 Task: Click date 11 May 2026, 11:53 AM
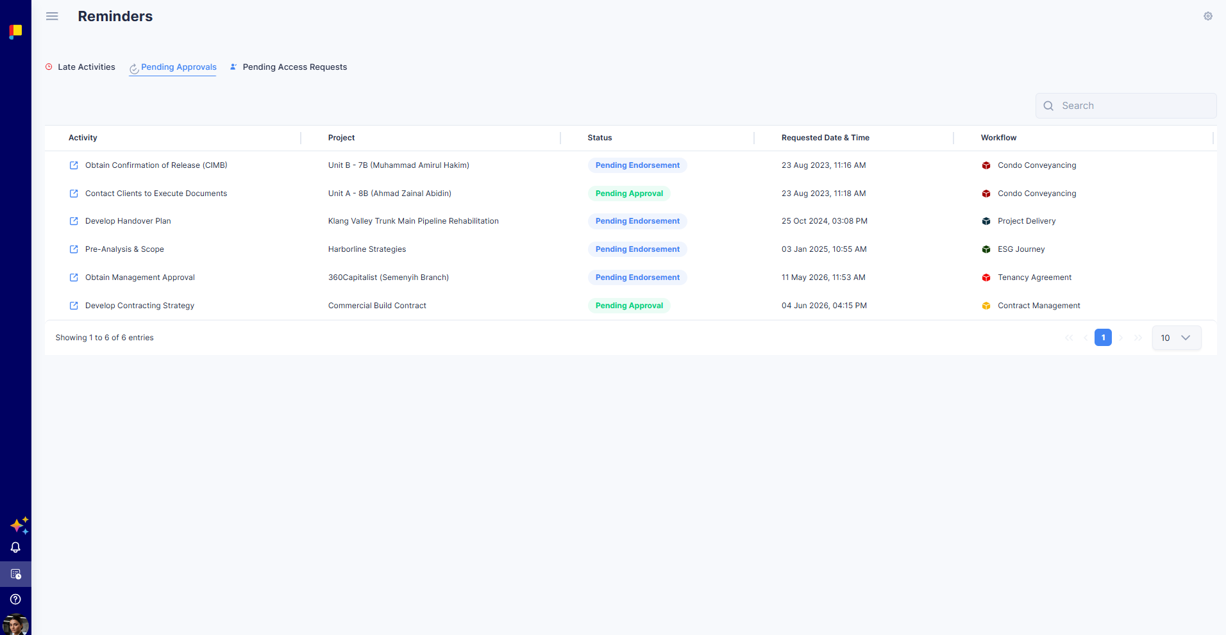pos(823,277)
